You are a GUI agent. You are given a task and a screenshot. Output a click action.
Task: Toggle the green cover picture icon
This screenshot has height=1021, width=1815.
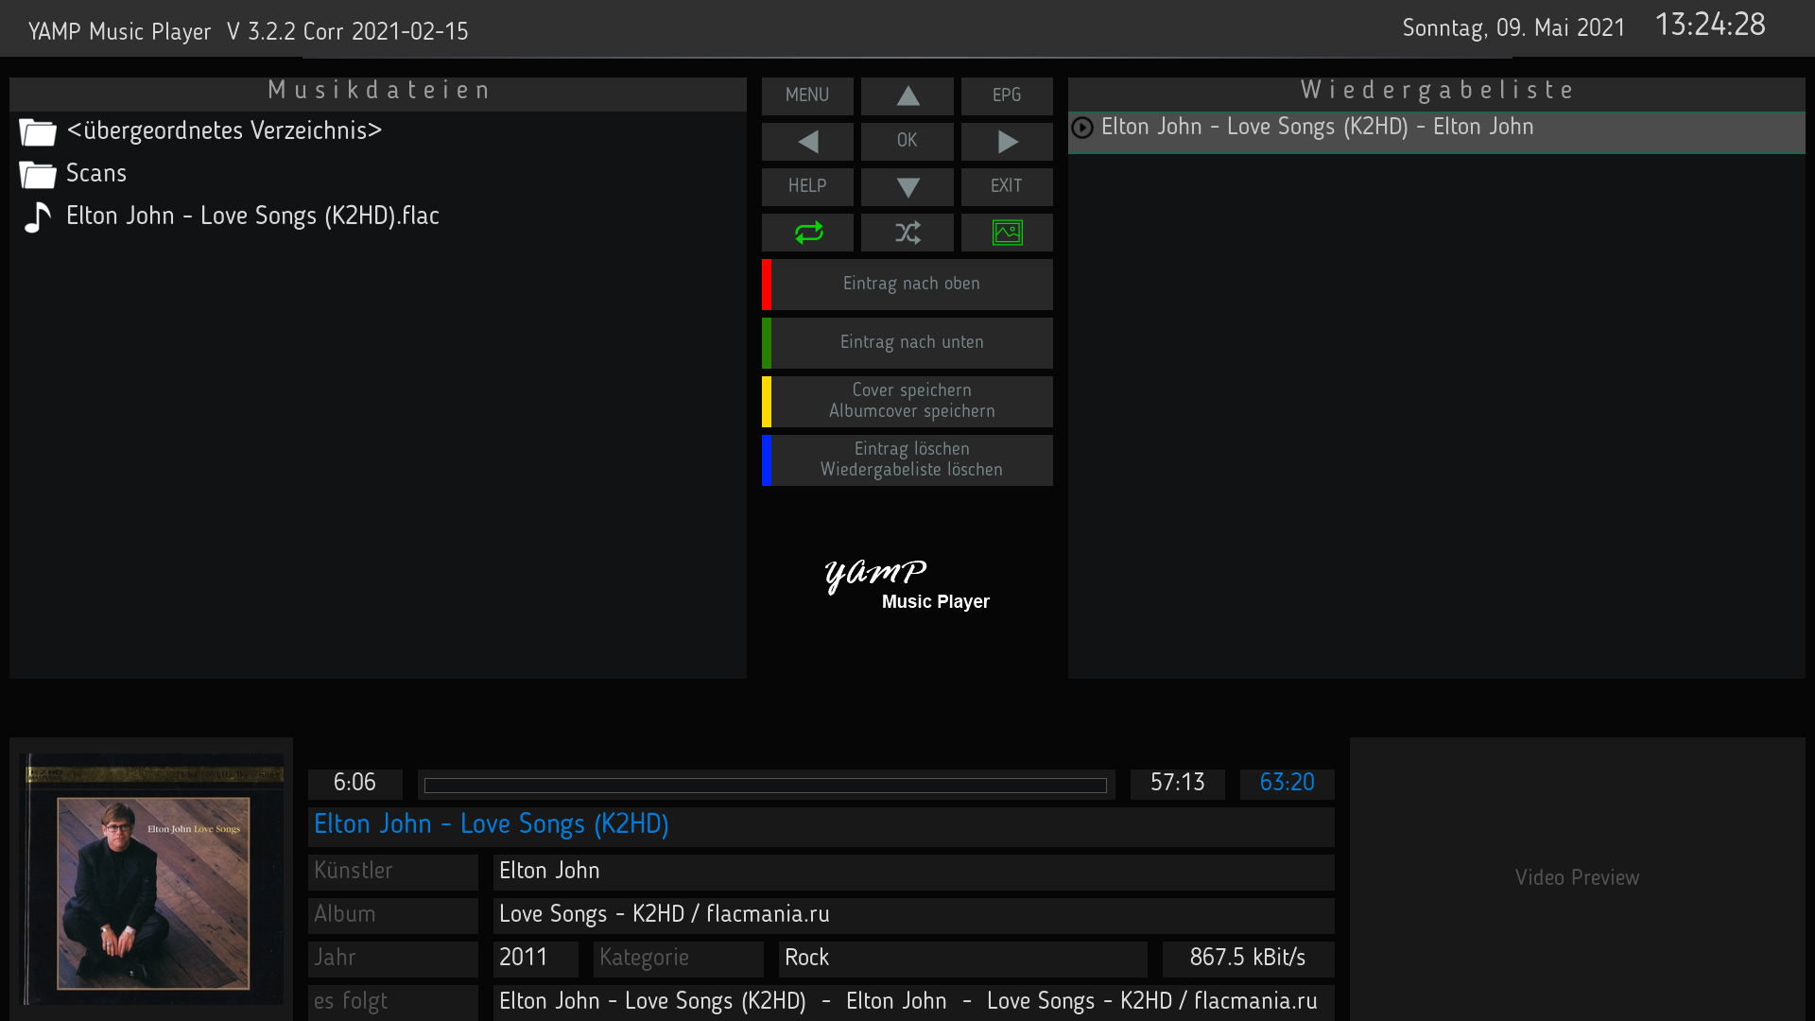tap(1007, 233)
